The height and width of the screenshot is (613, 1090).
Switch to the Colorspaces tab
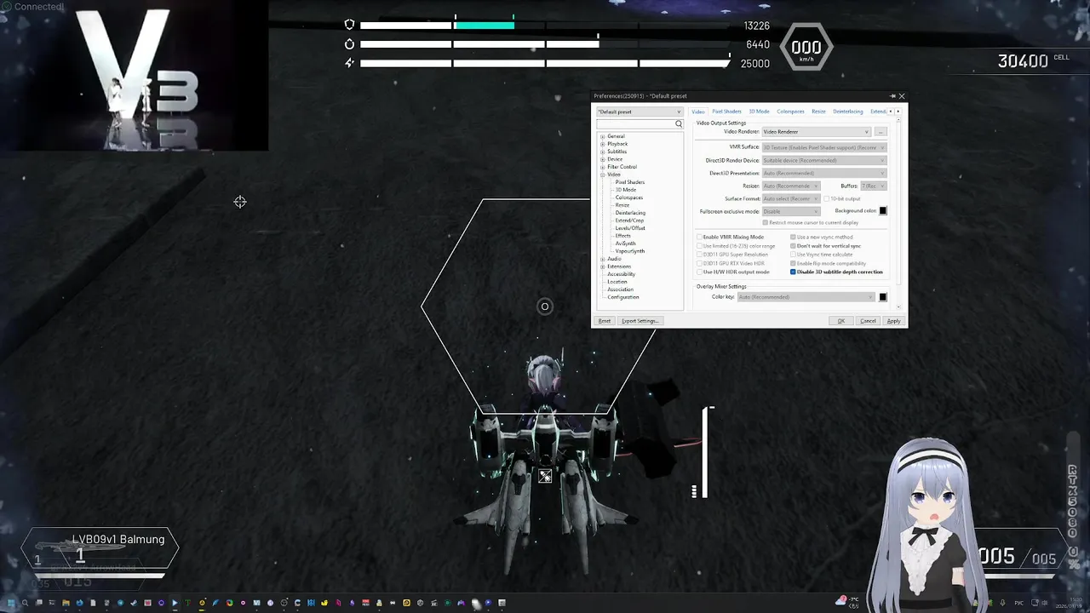click(790, 112)
